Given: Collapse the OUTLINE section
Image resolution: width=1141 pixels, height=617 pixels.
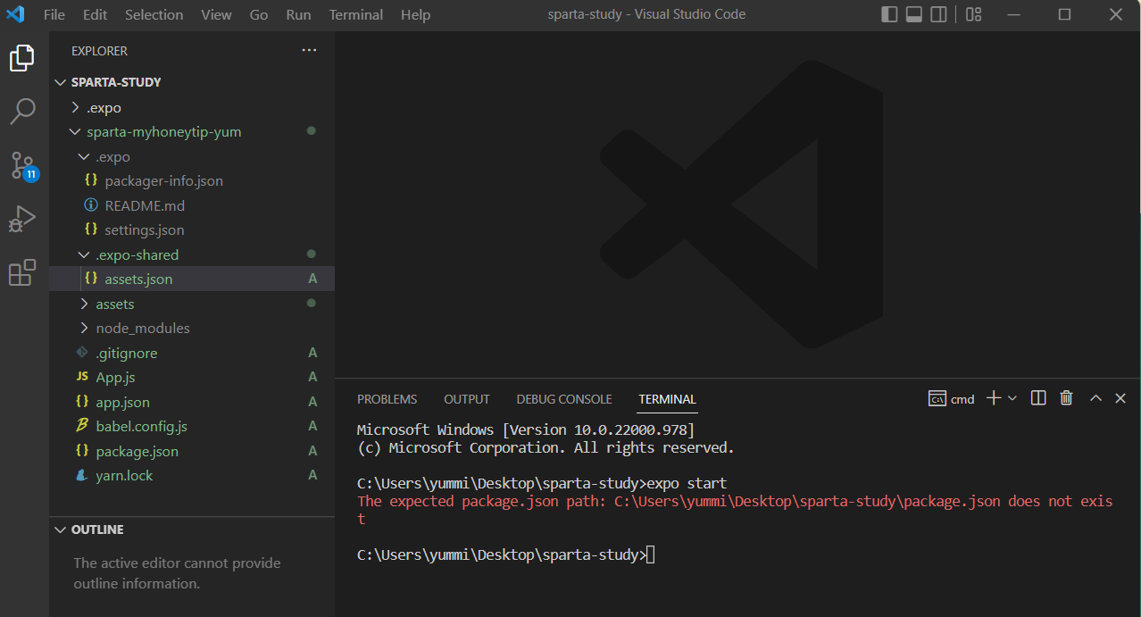Looking at the screenshot, I should point(192,529).
